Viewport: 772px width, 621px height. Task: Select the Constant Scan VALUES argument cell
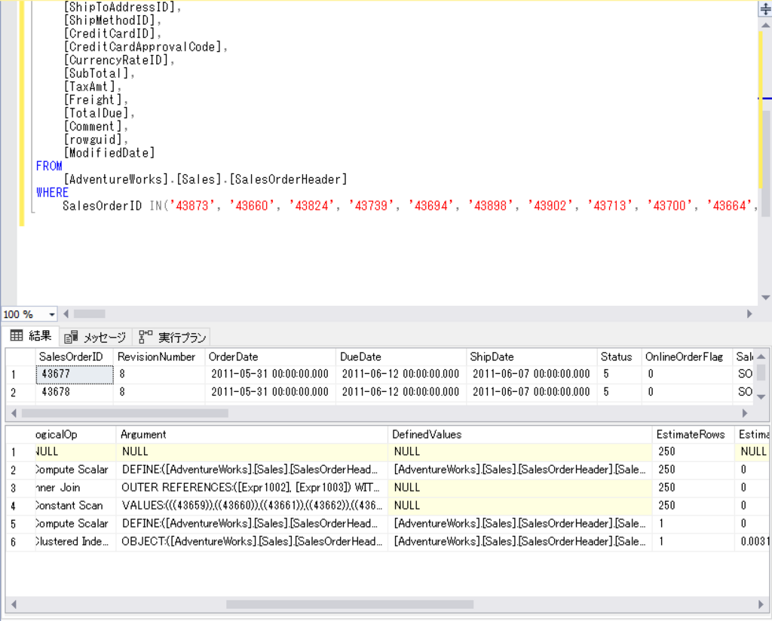pos(252,506)
